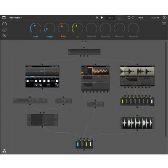Open the info icon in top bar
Image resolution: width=168 pixels, height=168 pixels.
(164, 18)
